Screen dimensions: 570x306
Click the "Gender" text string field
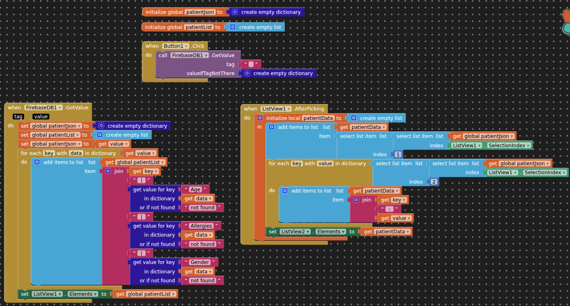[x=200, y=262]
